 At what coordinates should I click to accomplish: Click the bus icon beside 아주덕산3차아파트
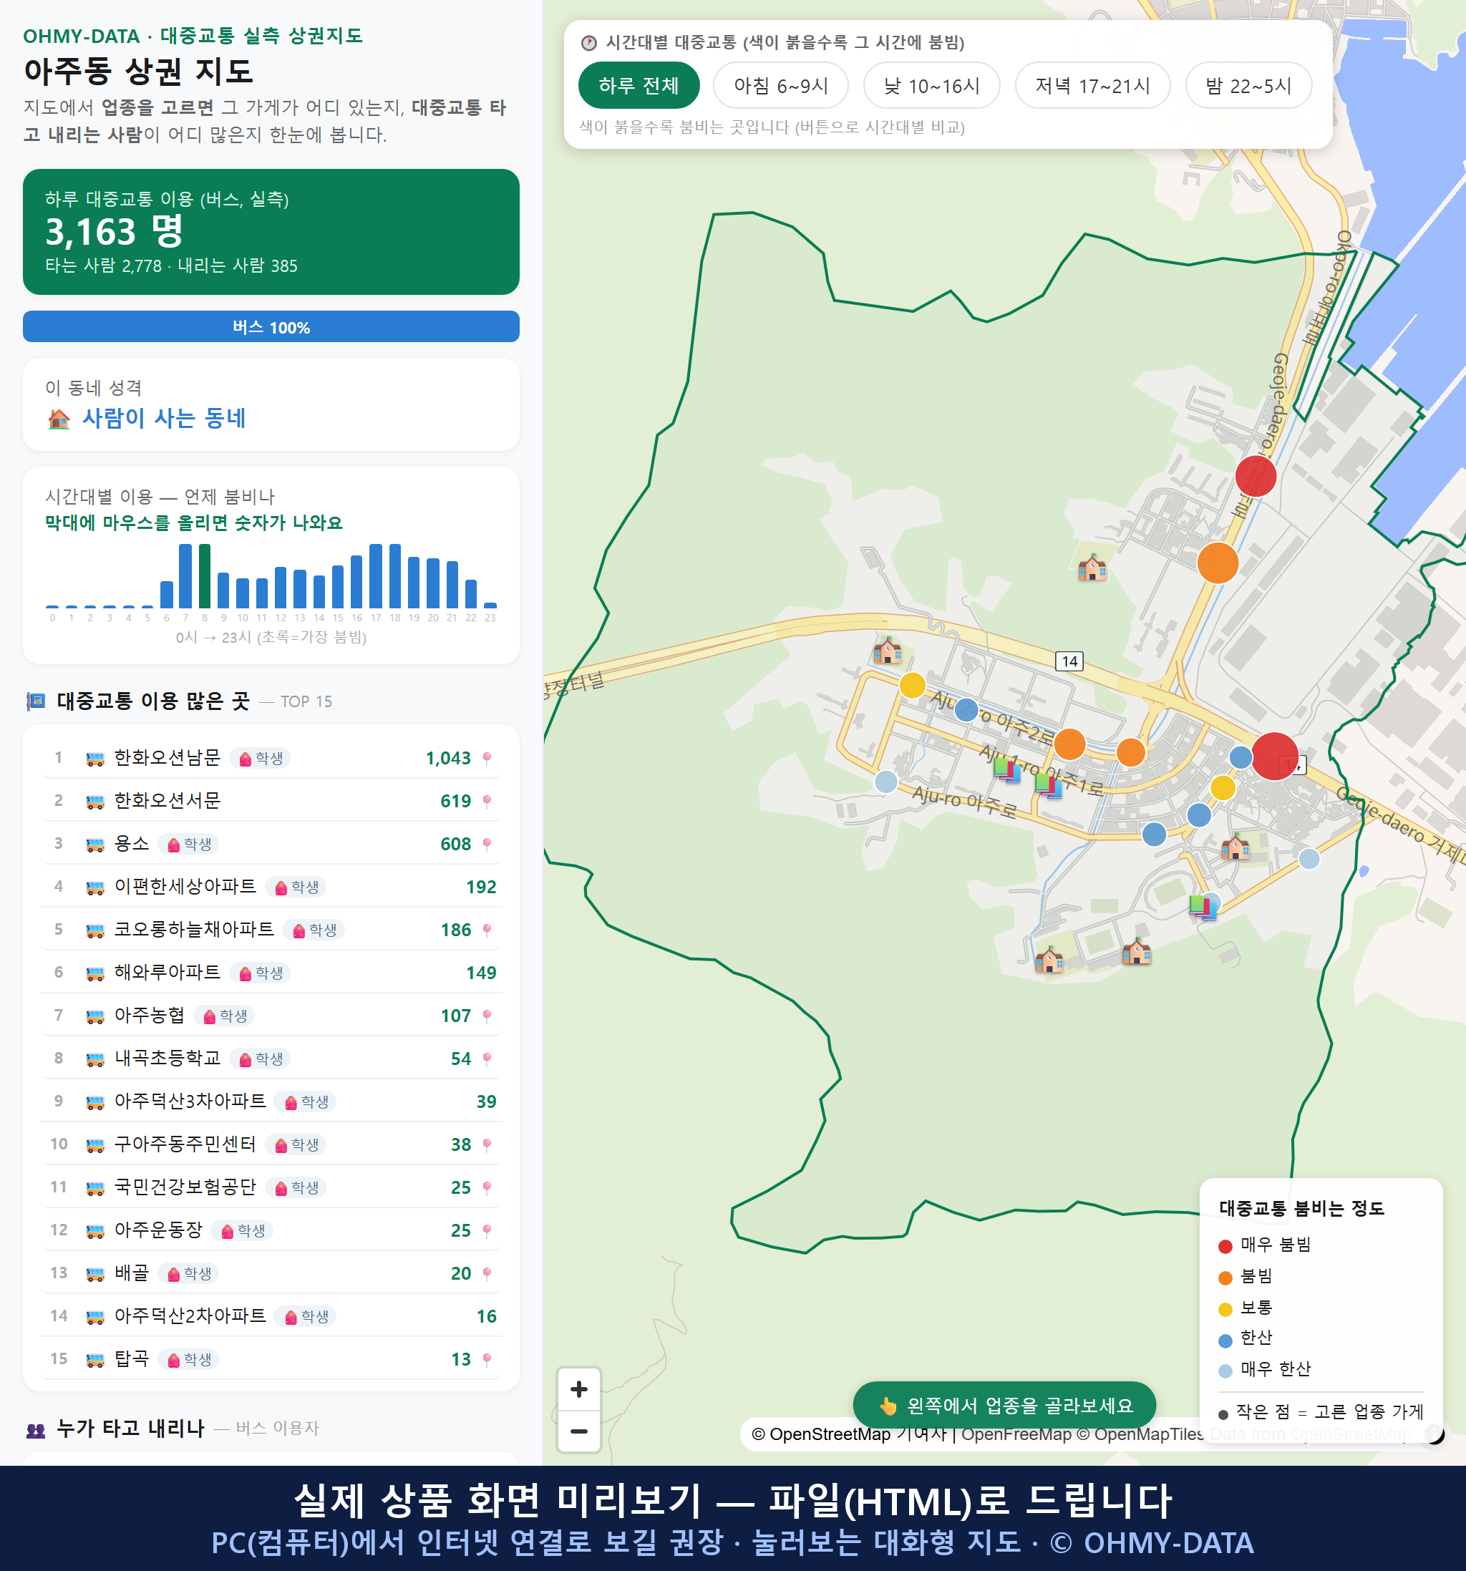[x=94, y=1101]
